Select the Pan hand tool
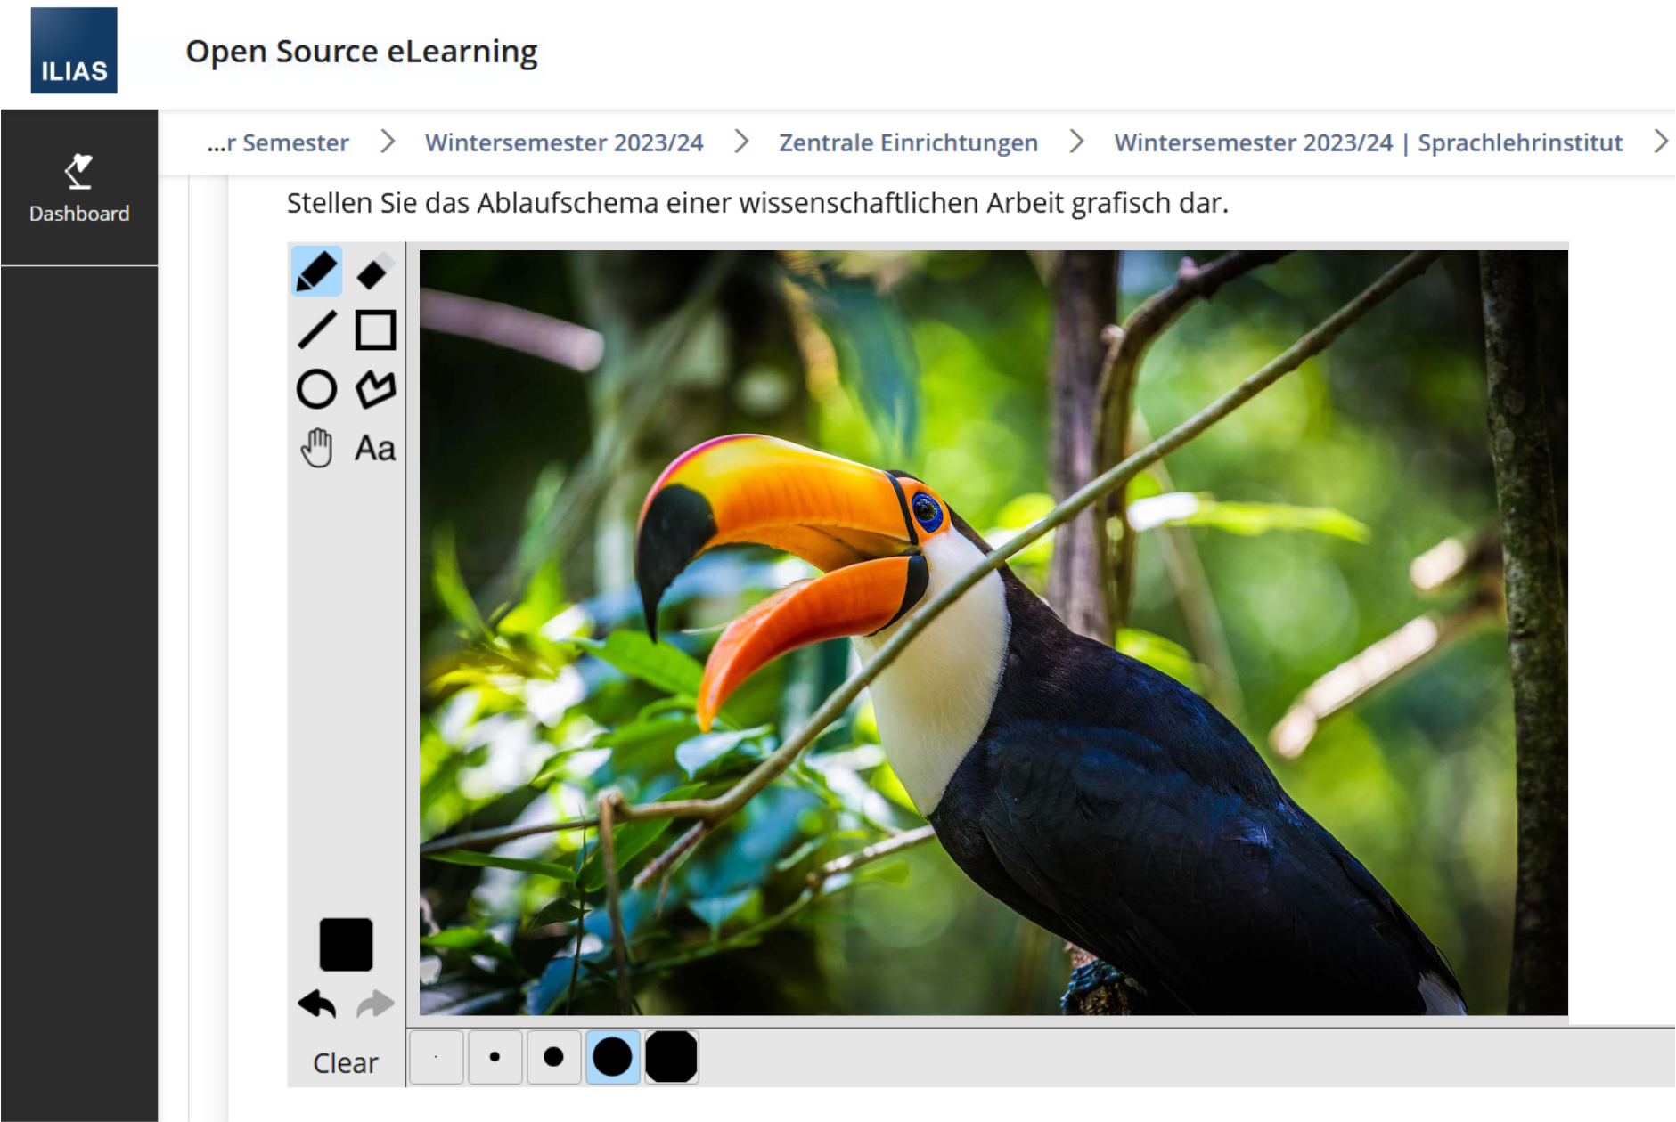This screenshot has height=1122, width=1676. pos(316,448)
